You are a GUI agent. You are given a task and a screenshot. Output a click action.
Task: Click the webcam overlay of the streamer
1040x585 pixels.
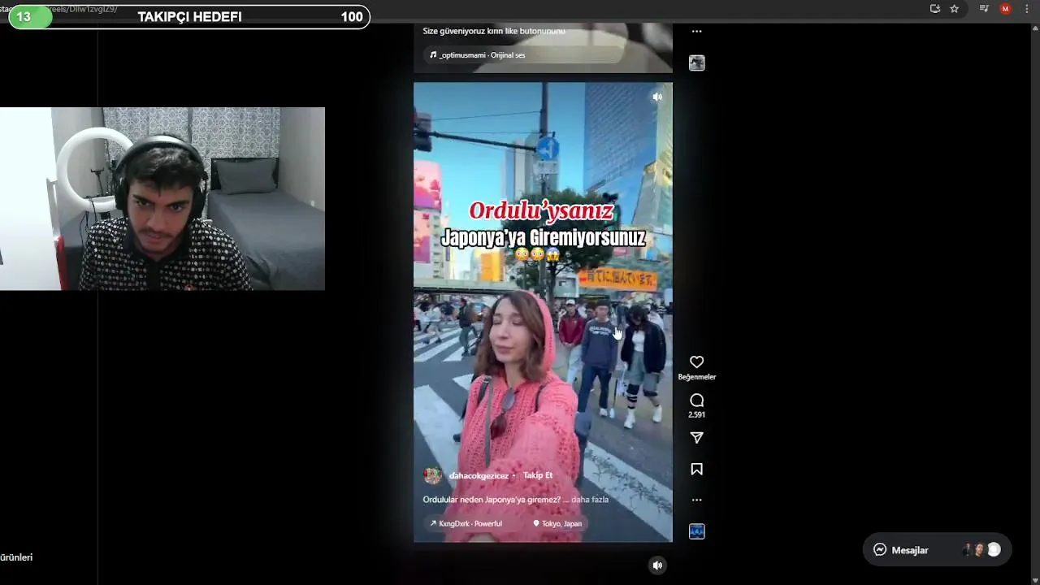[x=162, y=199]
